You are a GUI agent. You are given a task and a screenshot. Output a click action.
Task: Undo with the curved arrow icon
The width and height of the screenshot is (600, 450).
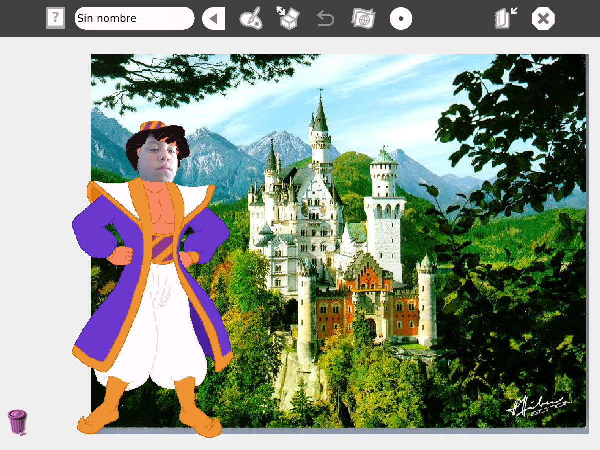pos(326,19)
